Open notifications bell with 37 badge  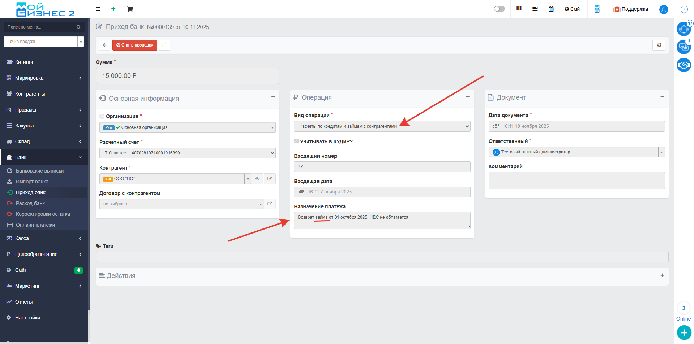click(684, 29)
